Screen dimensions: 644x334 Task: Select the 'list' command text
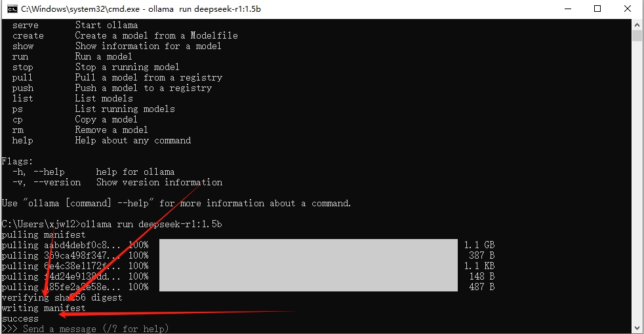tap(22, 98)
